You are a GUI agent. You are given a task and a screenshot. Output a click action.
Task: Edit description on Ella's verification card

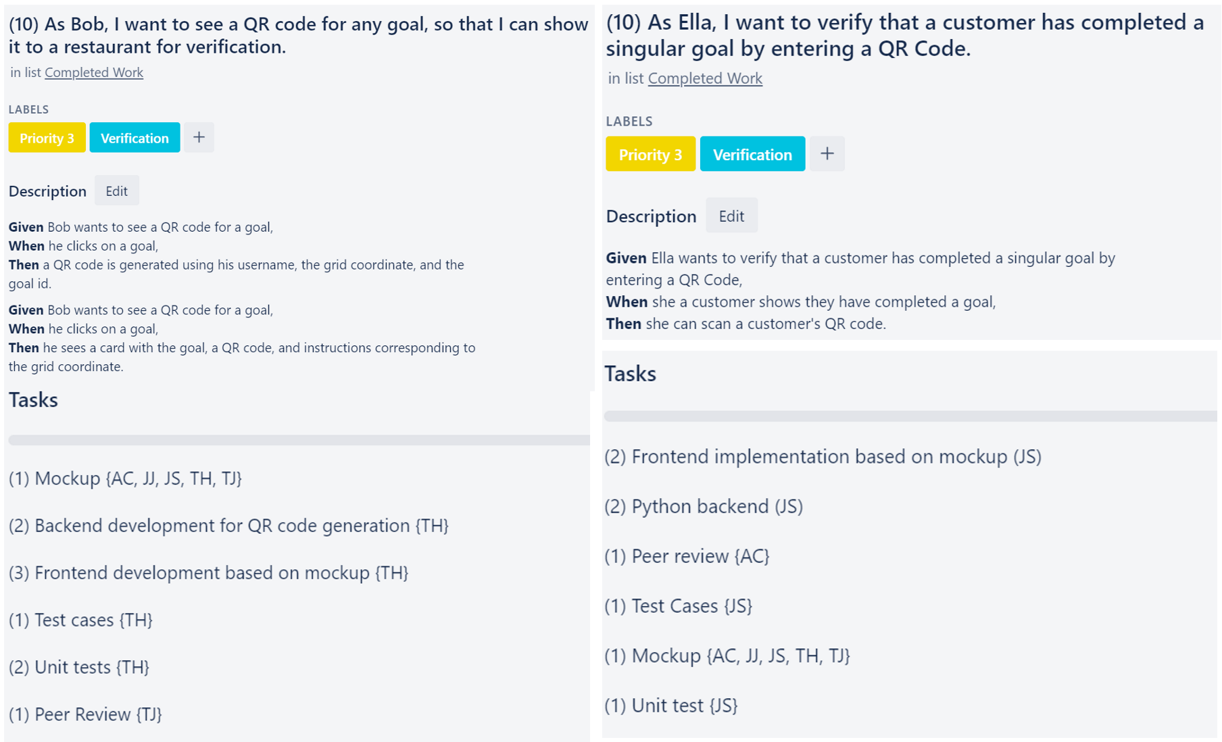coord(731,216)
